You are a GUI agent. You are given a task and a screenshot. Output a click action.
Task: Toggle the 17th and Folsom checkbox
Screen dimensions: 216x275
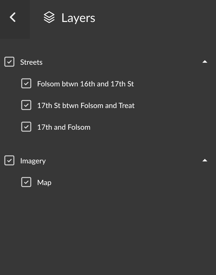pyautogui.click(x=26, y=127)
